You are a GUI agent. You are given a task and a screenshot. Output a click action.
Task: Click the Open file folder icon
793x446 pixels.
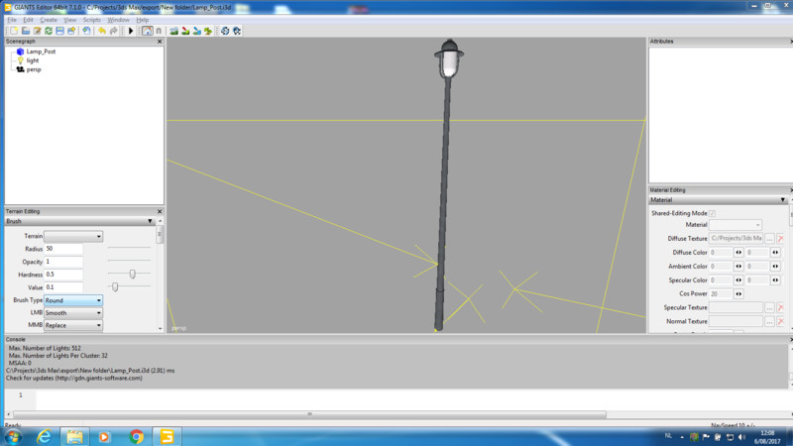24,31
